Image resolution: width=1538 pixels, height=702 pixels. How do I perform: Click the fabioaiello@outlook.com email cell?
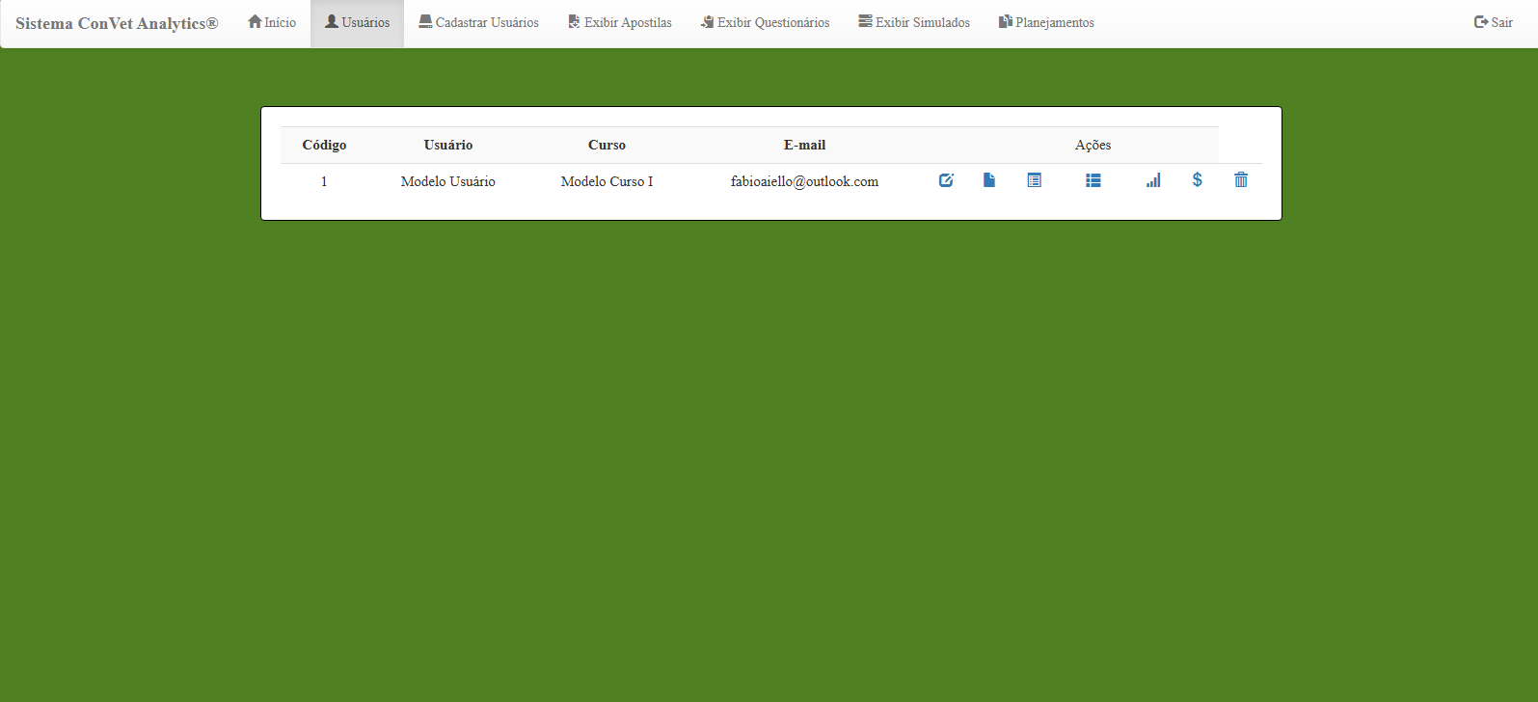tap(804, 181)
